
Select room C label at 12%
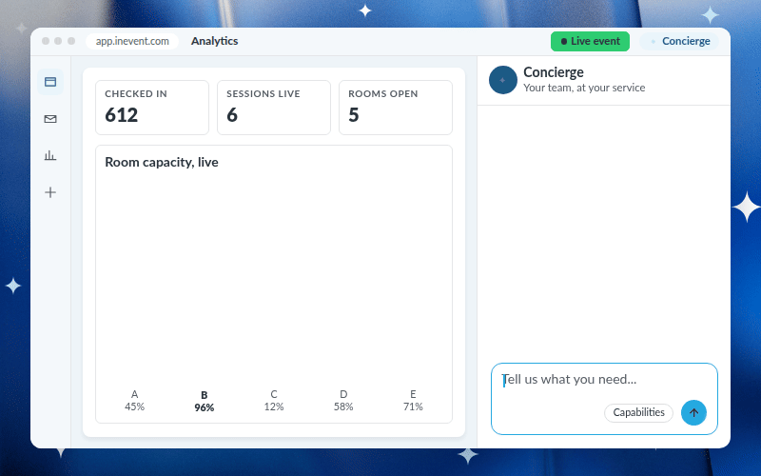tap(274, 401)
